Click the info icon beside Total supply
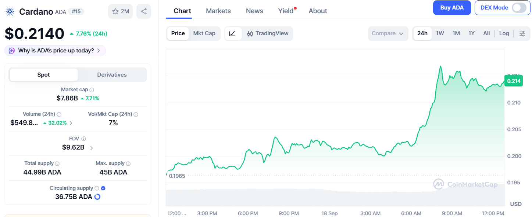This screenshot has width=532, height=217. point(57,163)
